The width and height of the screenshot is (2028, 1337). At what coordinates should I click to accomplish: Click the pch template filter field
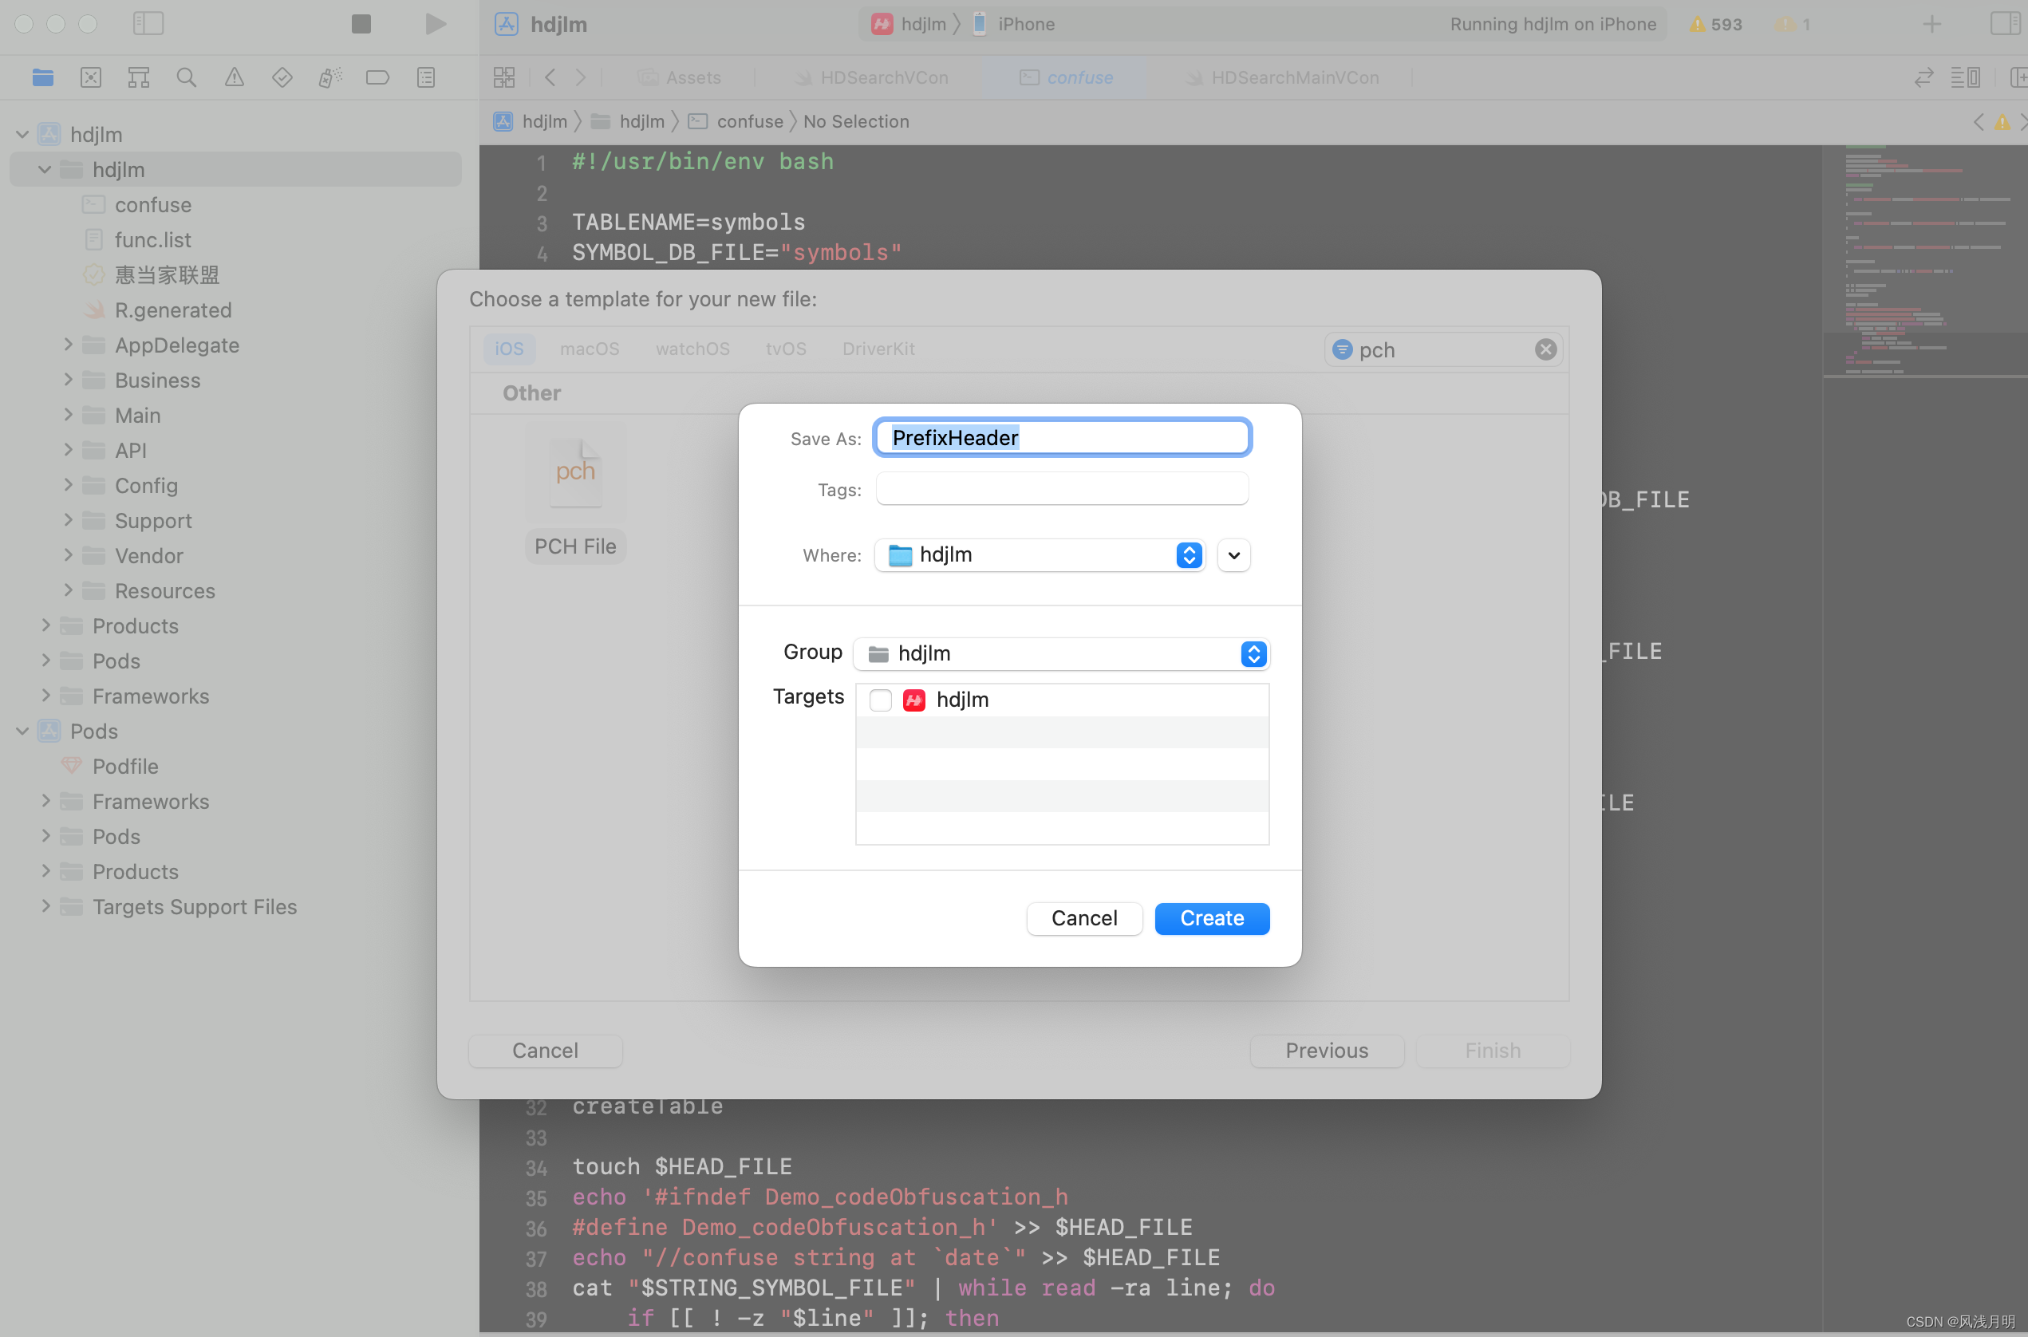[x=1443, y=349]
